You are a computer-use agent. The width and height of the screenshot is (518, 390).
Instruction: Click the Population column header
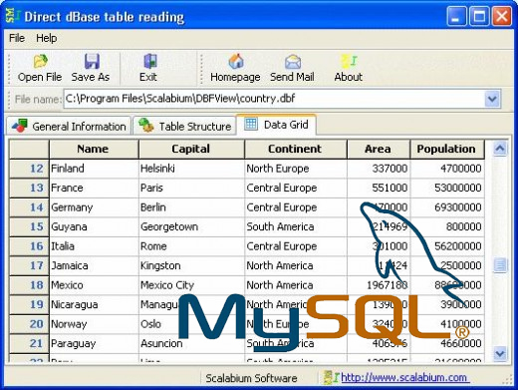(x=447, y=149)
